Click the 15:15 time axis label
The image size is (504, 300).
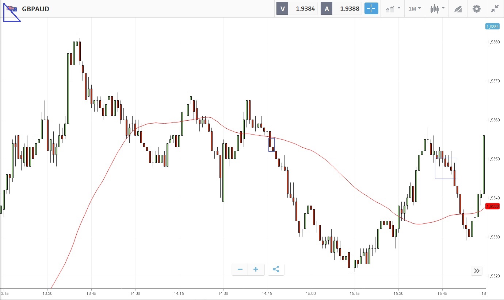tap(355, 293)
